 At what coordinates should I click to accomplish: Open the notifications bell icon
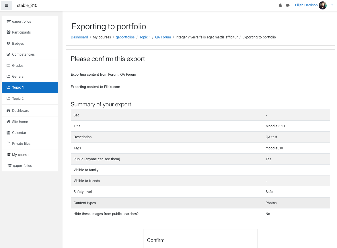pos(280,5)
